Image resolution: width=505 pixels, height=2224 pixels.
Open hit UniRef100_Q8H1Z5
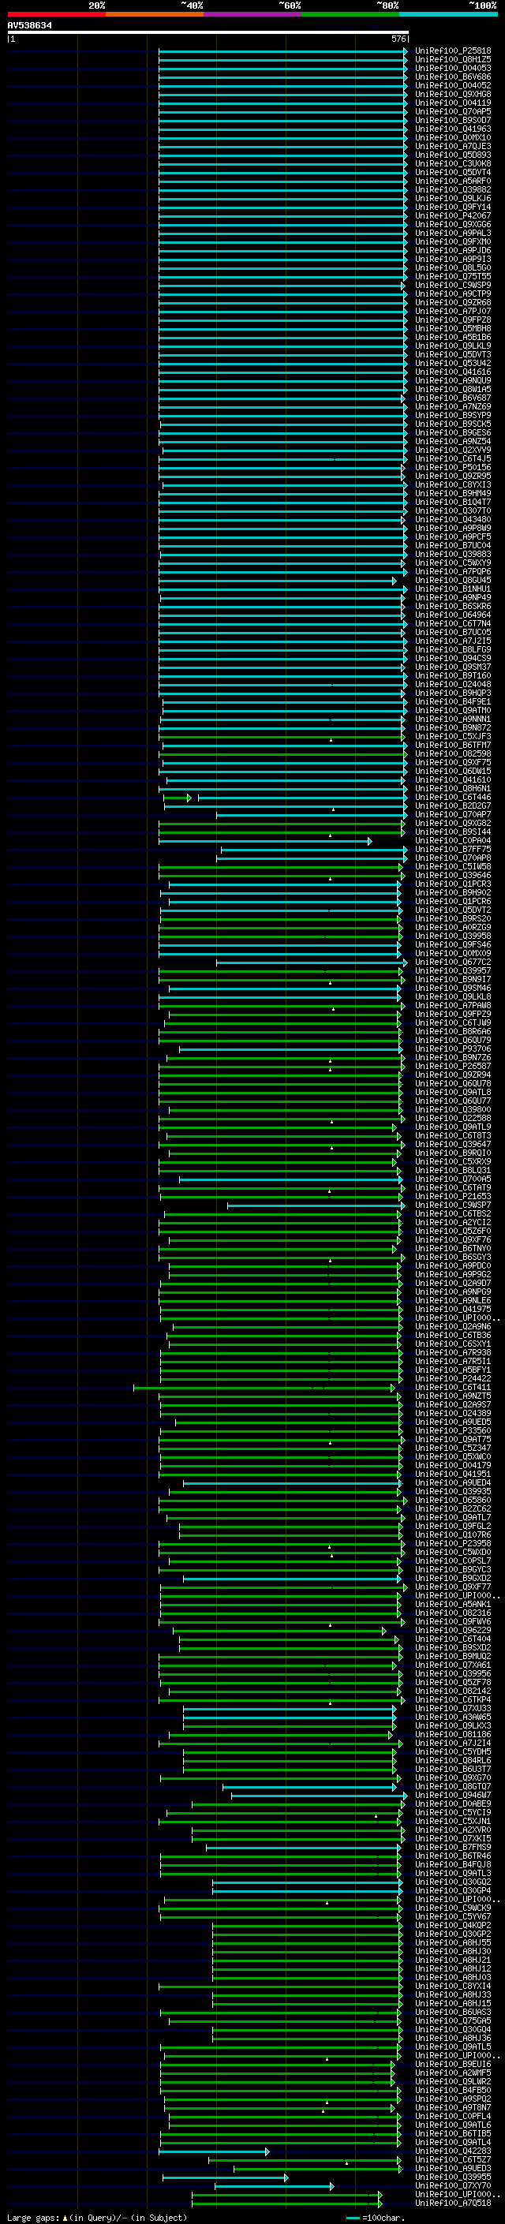click(x=453, y=60)
